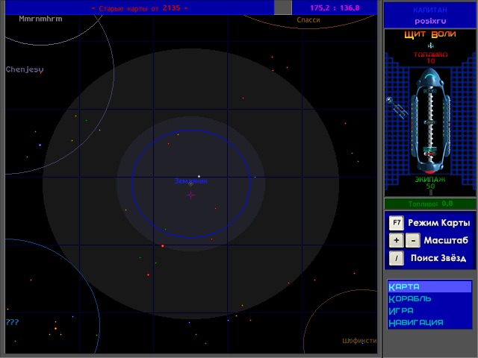Viewport: 478px width, 358px height.
Task: Click the Масштаб zoom label
Action: pos(446,240)
